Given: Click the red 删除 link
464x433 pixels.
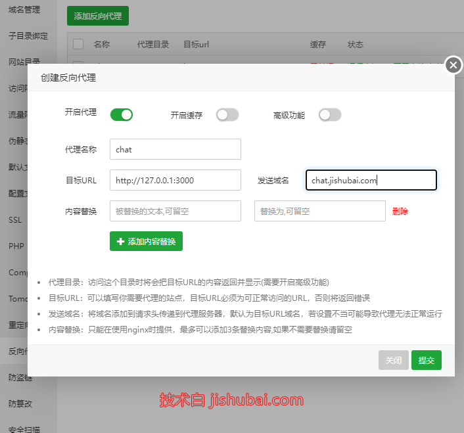Looking at the screenshot, I should pyautogui.click(x=400, y=212).
